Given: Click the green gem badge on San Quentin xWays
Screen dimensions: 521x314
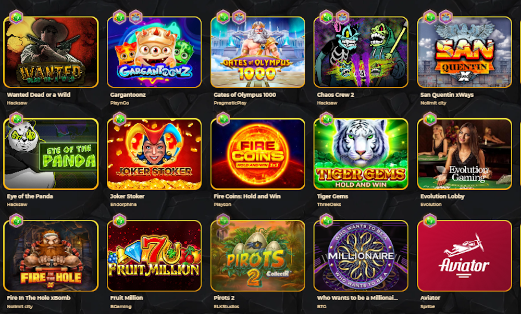Looking at the screenshot, I should coord(430,17).
